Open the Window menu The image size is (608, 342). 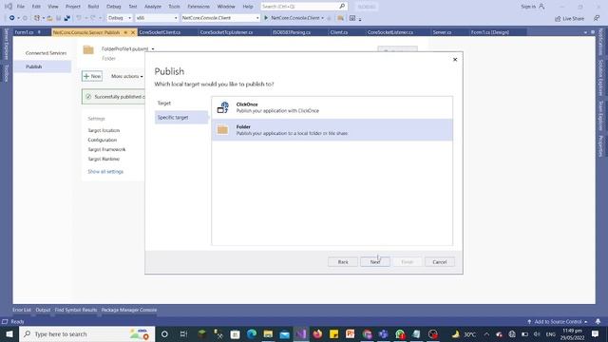(226, 7)
